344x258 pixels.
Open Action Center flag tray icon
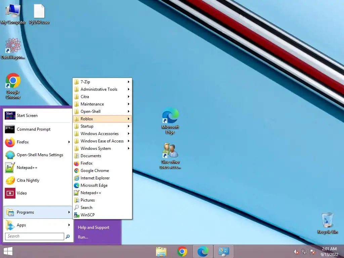tap(312, 252)
